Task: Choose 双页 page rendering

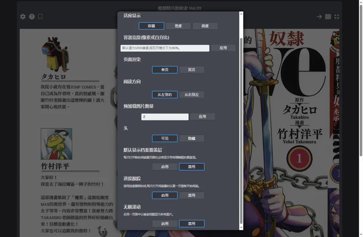Action: [x=192, y=70]
